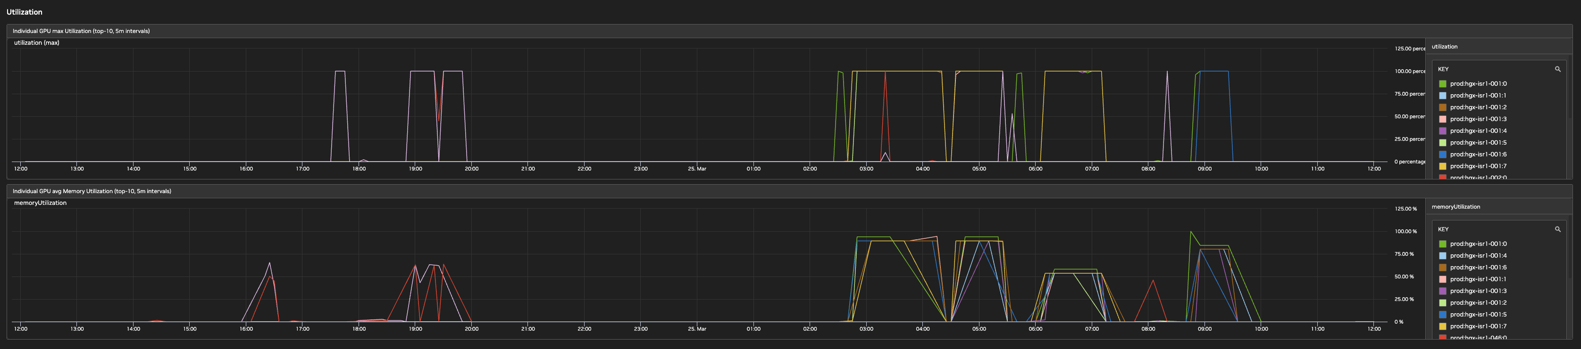This screenshot has width=1581, height=349.
Task: Click the "memoryUtilization" chart label above the plot
Action: pyautogui.click(x=41, y=203)
